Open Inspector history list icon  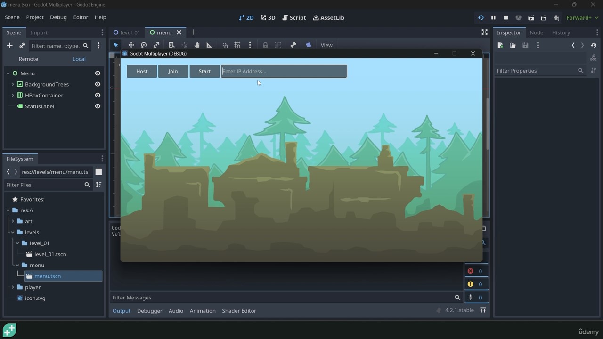tap(594, 45)
